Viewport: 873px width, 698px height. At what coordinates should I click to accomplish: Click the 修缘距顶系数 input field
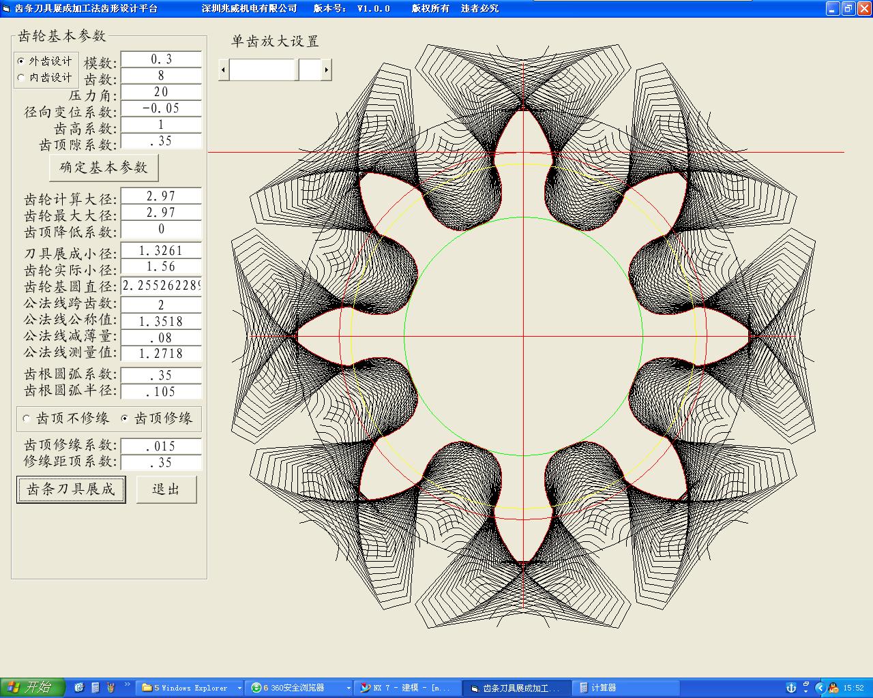(x=161, y=463)
